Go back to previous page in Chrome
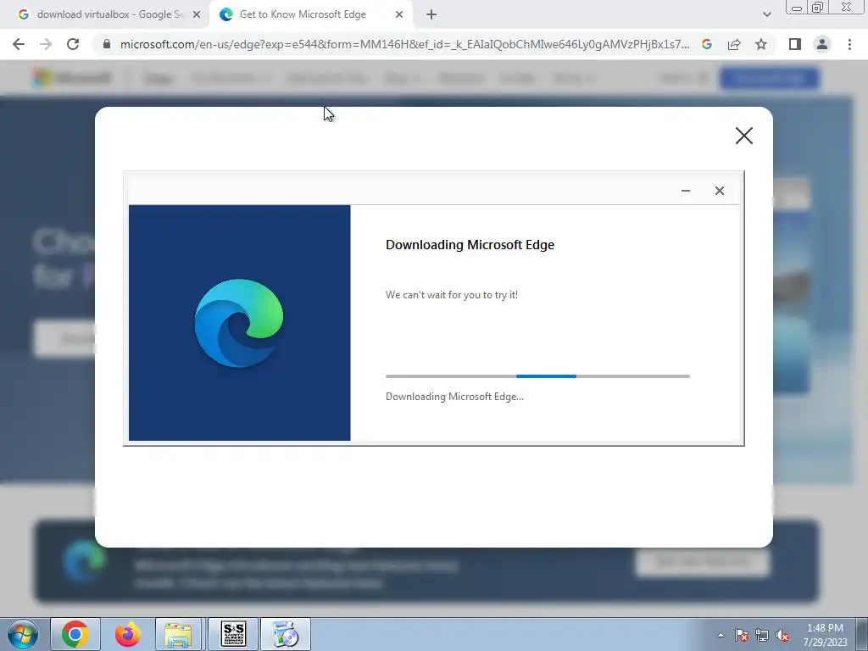868x651 pixels. coord(19,44)
